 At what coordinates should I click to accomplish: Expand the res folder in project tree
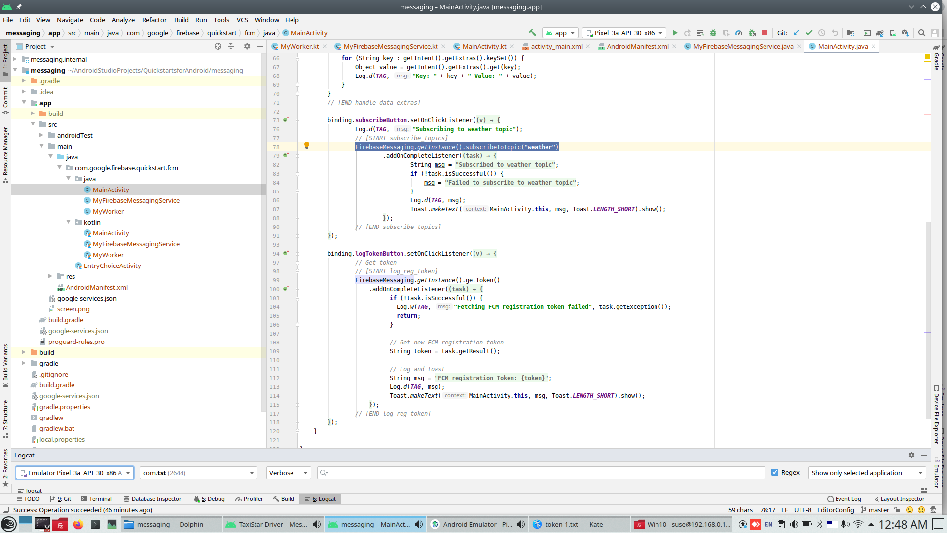point(50,276)
